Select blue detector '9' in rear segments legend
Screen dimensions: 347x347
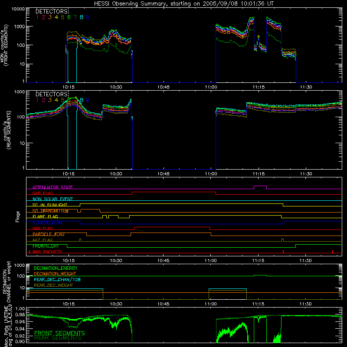tap(88, 100)
